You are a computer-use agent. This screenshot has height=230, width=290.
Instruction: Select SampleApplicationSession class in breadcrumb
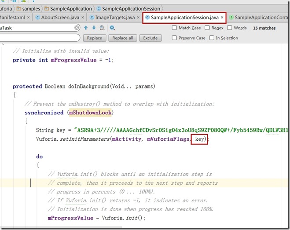coord(128,9)
